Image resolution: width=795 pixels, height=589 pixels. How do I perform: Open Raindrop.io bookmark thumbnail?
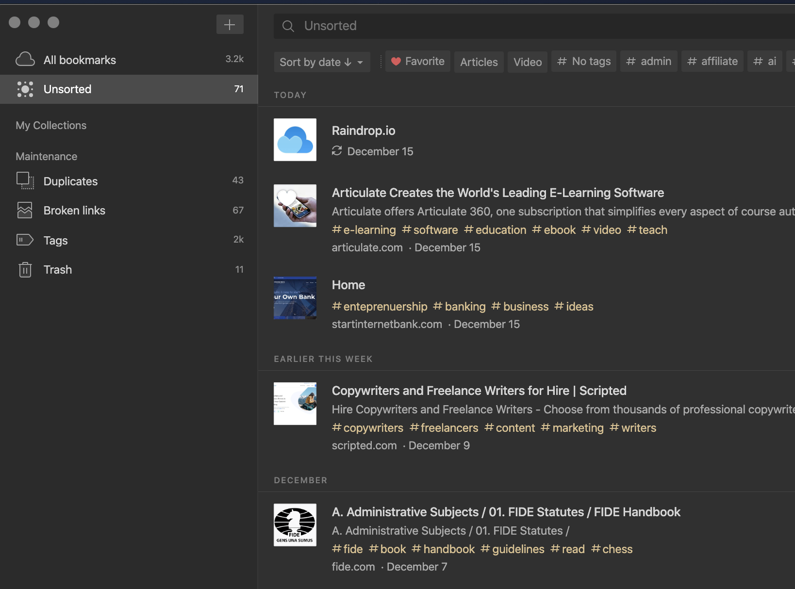coord(295,140)
